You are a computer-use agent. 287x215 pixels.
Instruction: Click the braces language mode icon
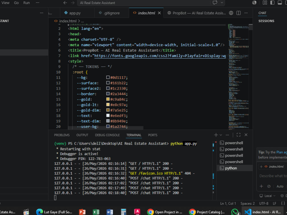pos(283,204)
